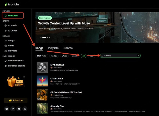This screenshot has height=116, width=159.
Task: Select the Staff Picks filter
Action: 41,56
